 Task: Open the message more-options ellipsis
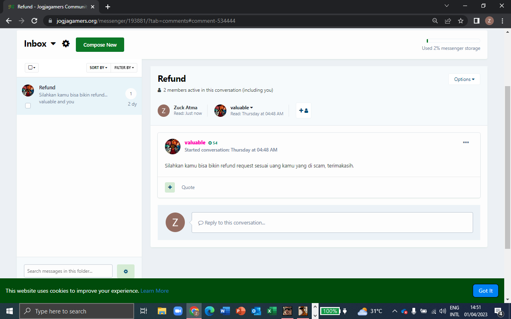point(465,142)
